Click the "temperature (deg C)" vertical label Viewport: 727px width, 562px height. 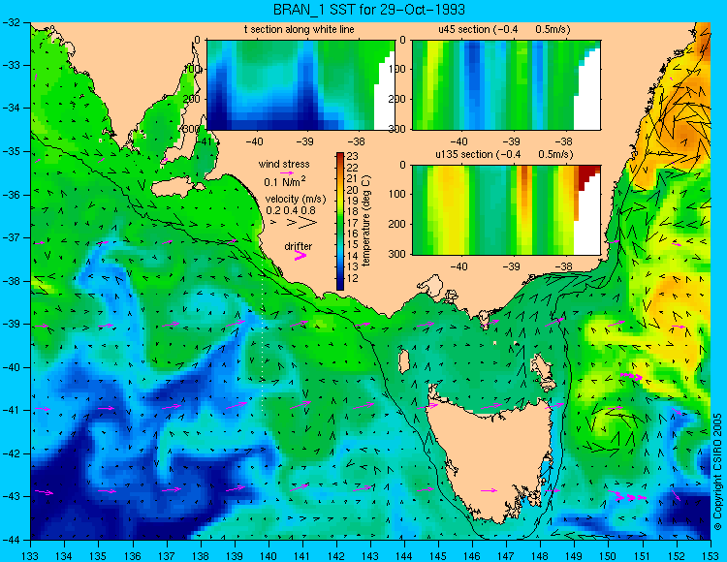click(366, 221)
